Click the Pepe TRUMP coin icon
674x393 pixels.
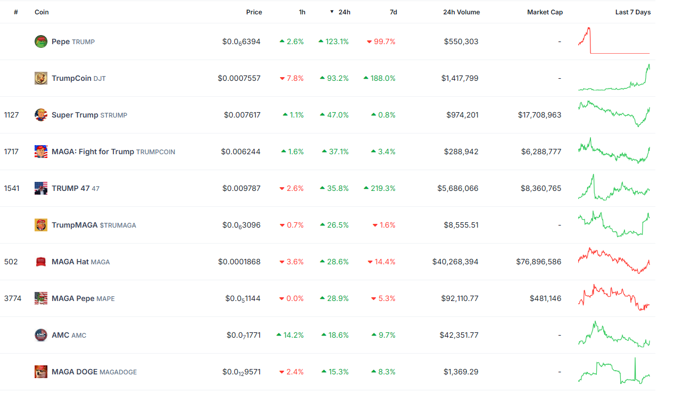[41, 41]
